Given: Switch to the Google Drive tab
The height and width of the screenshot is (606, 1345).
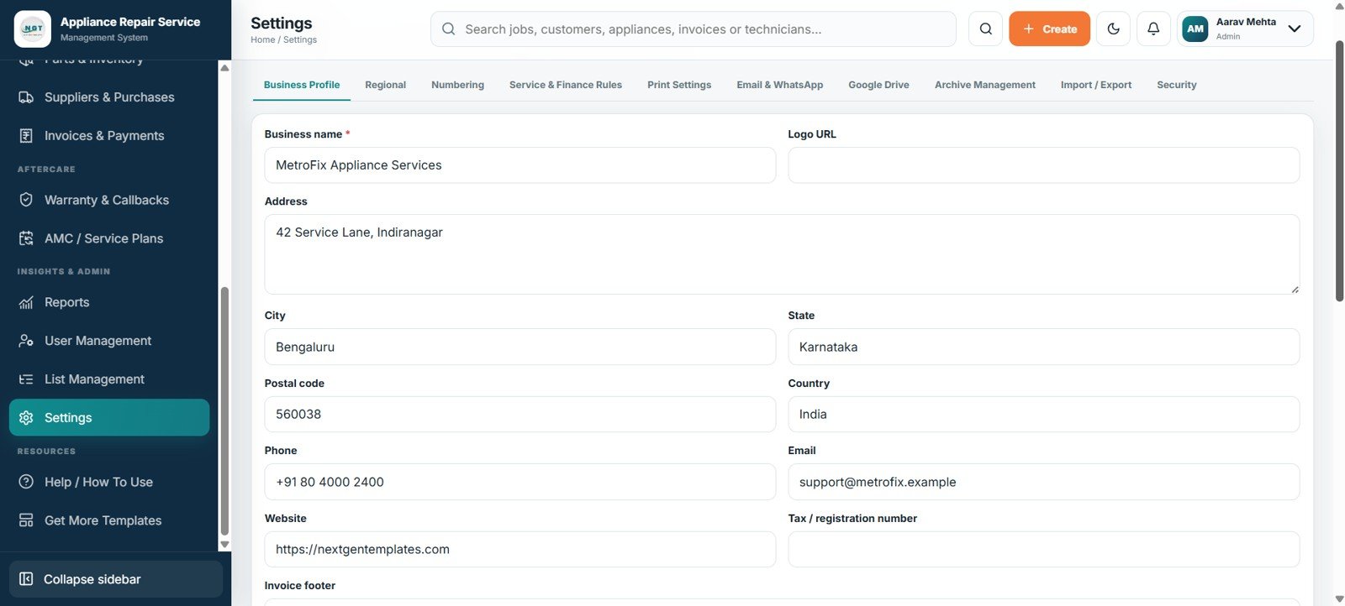Looking at the screenshot, I should click(x=878, y=85).
